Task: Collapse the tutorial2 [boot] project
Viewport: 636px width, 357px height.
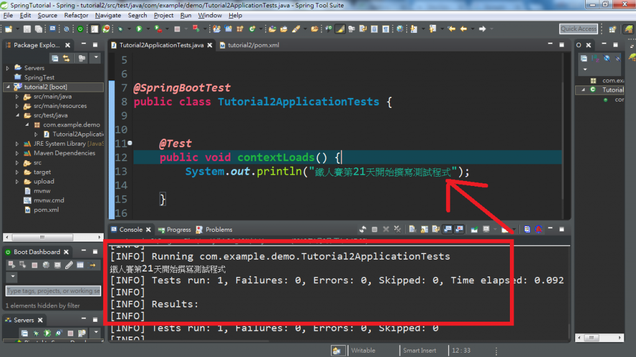Action: [x=7, y=87]
